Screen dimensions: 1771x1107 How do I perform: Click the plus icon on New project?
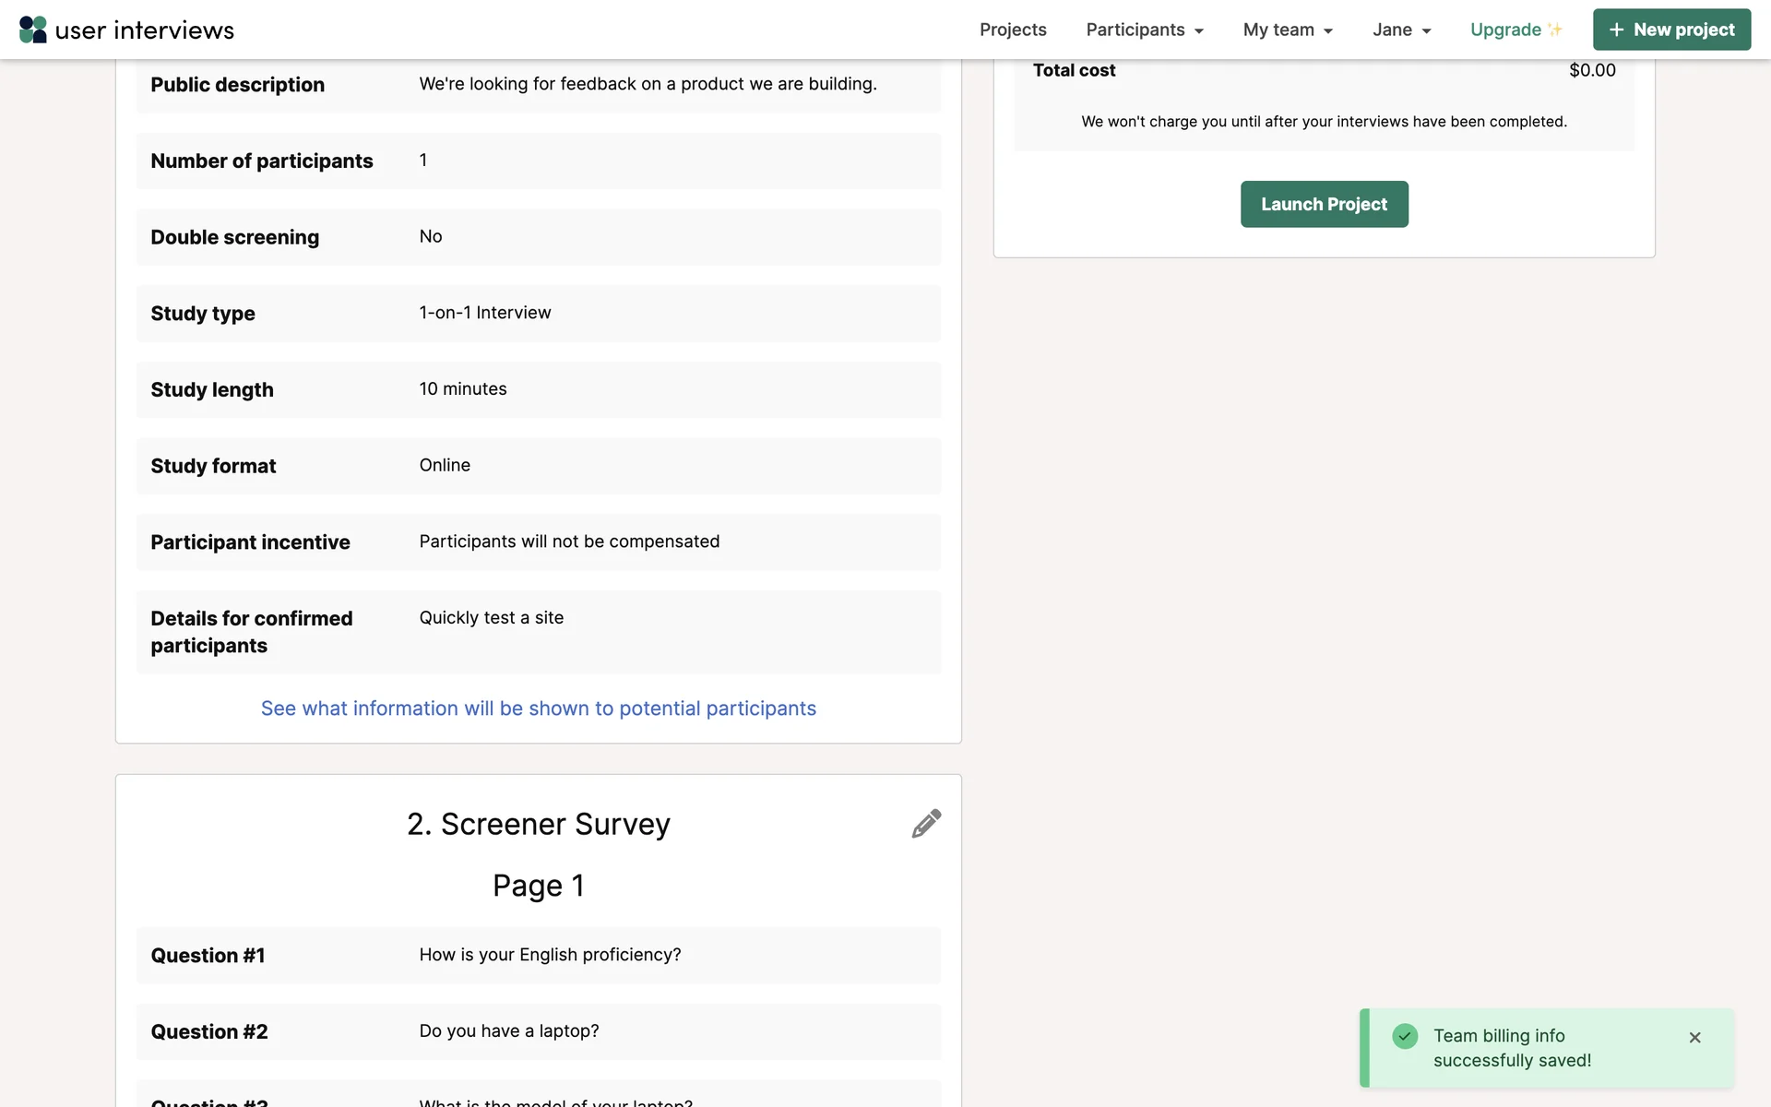[1616, 30]
